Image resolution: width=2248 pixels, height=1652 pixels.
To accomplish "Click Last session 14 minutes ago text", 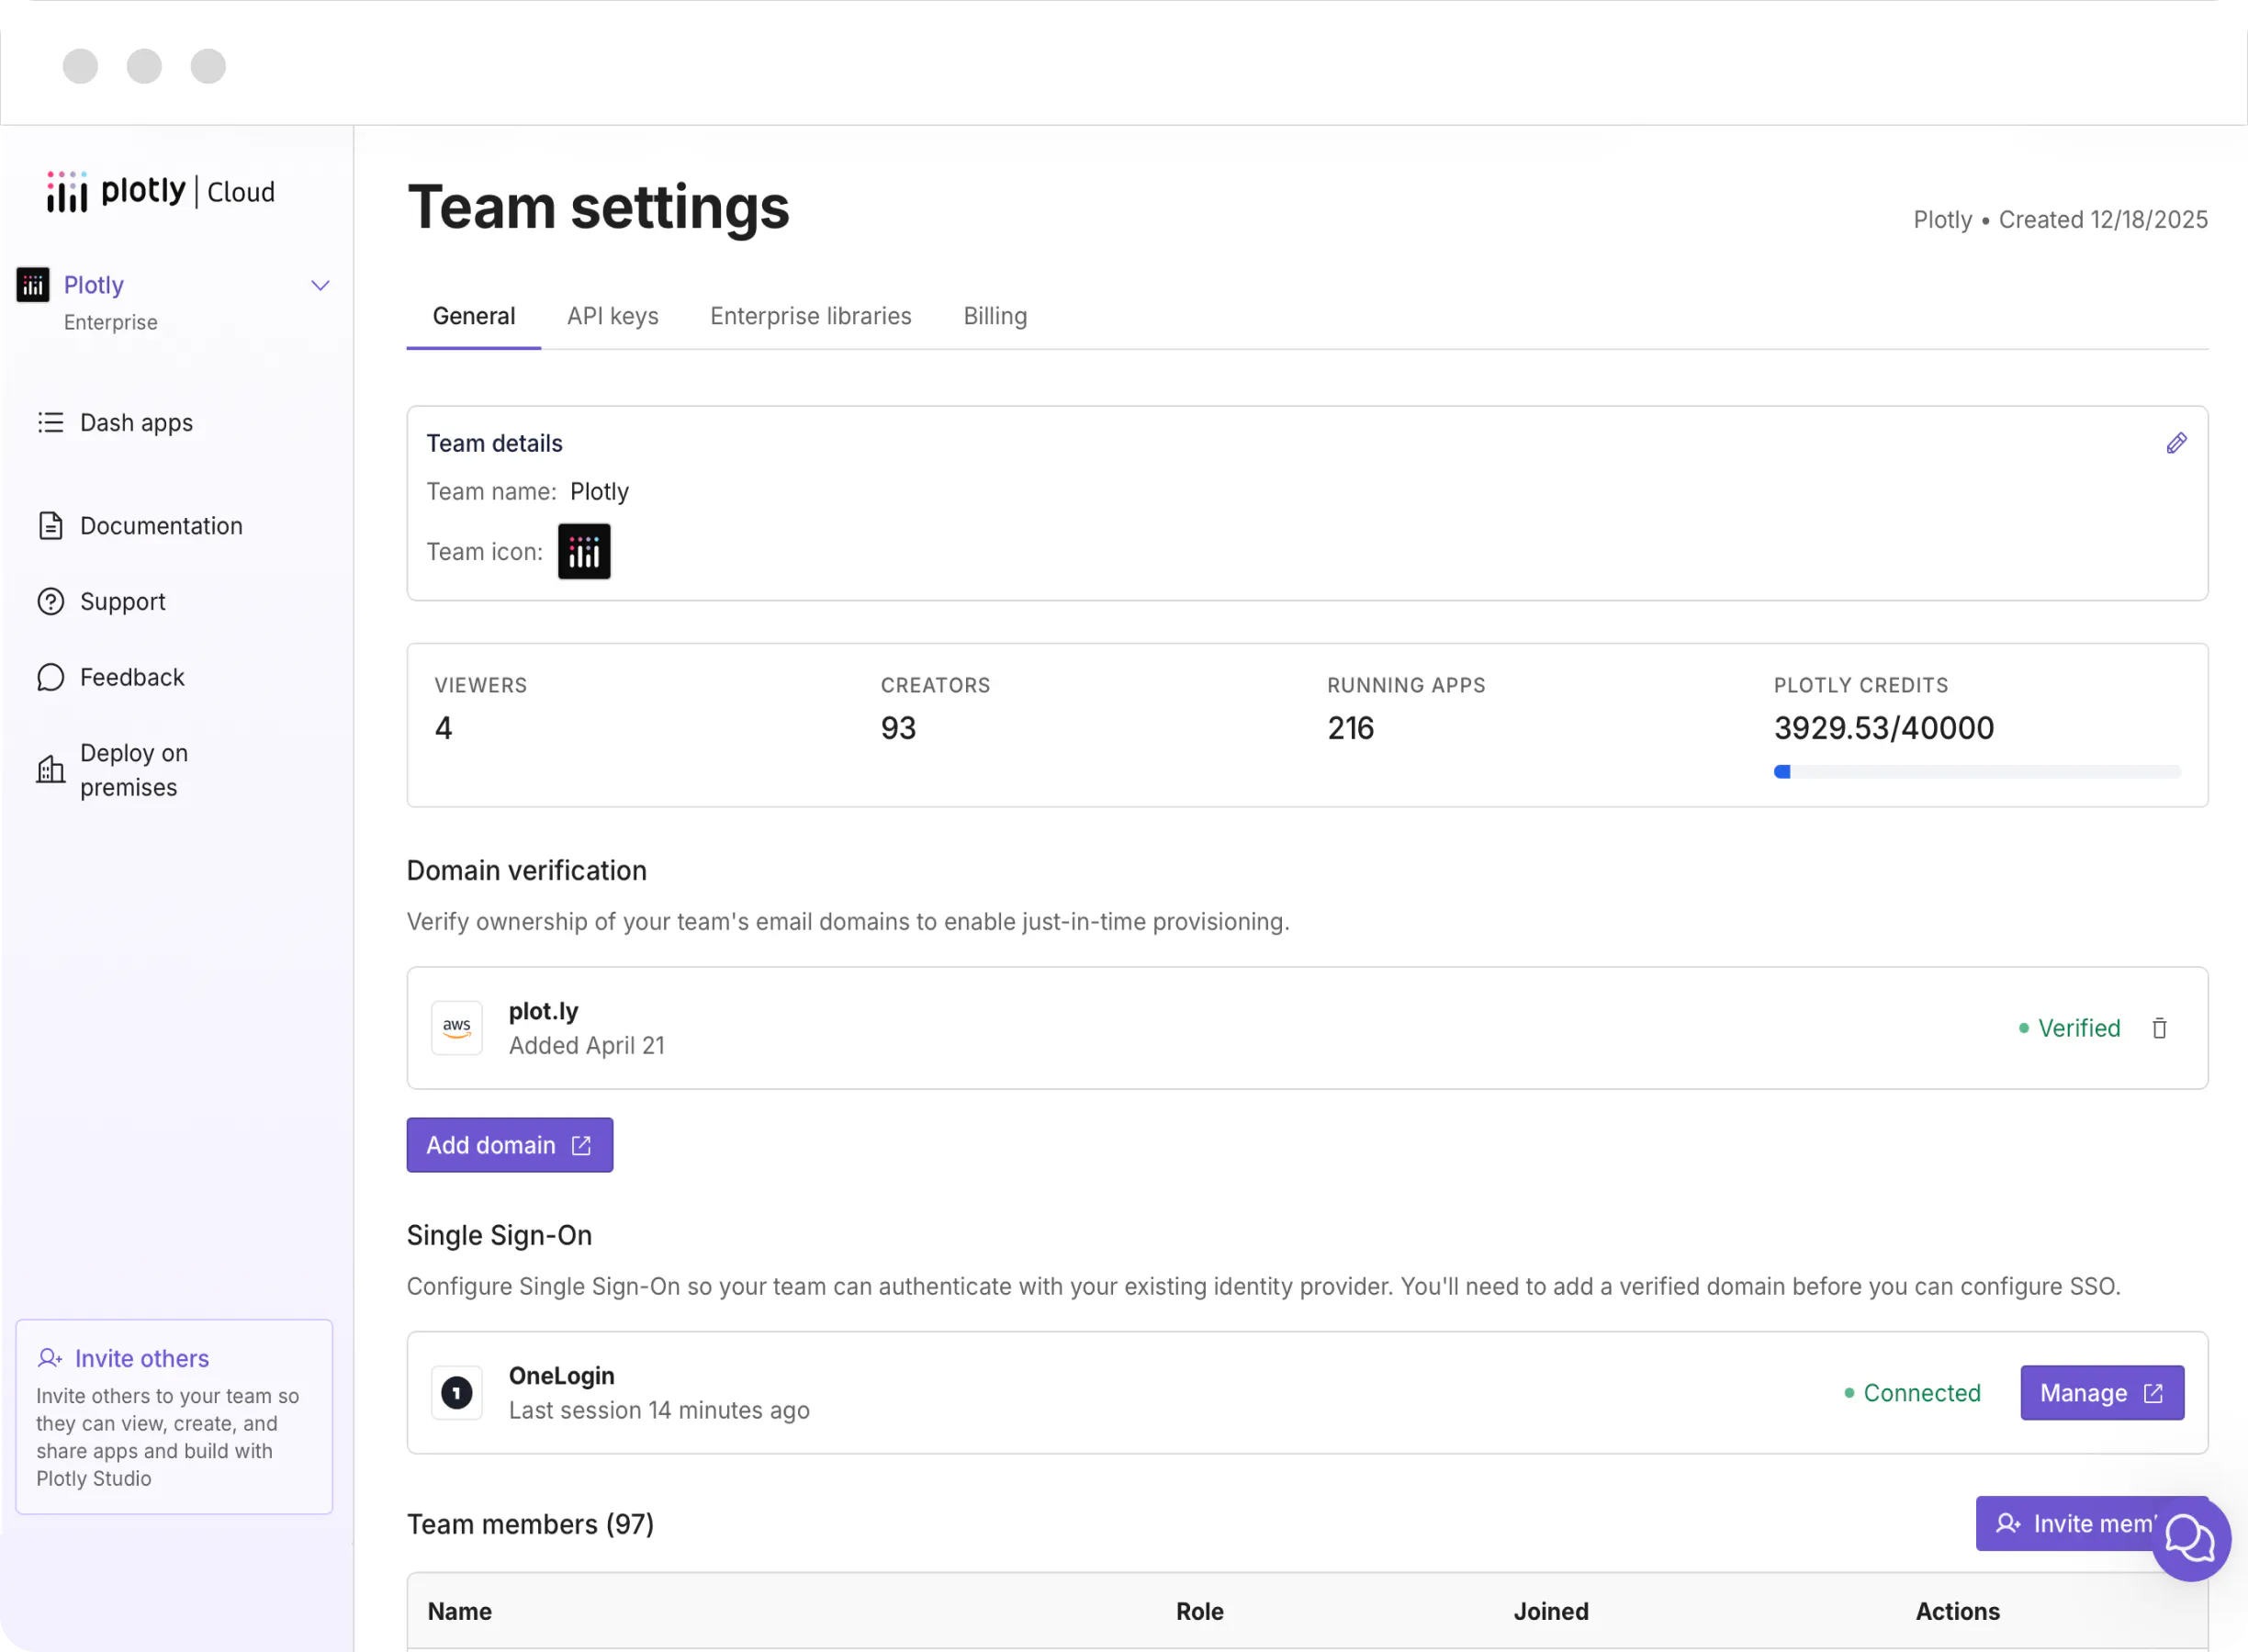I will coord(659,1410).
